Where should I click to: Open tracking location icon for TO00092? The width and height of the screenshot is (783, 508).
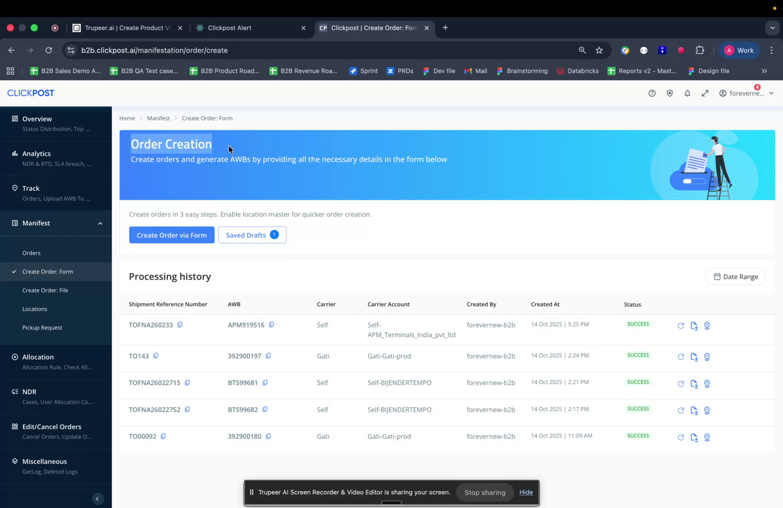pos(707,437)
